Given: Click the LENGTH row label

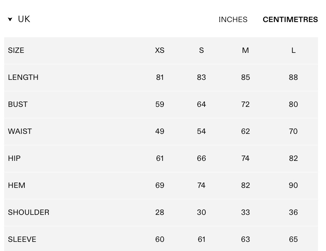Looking at the screenshot, I should point(23,77).
